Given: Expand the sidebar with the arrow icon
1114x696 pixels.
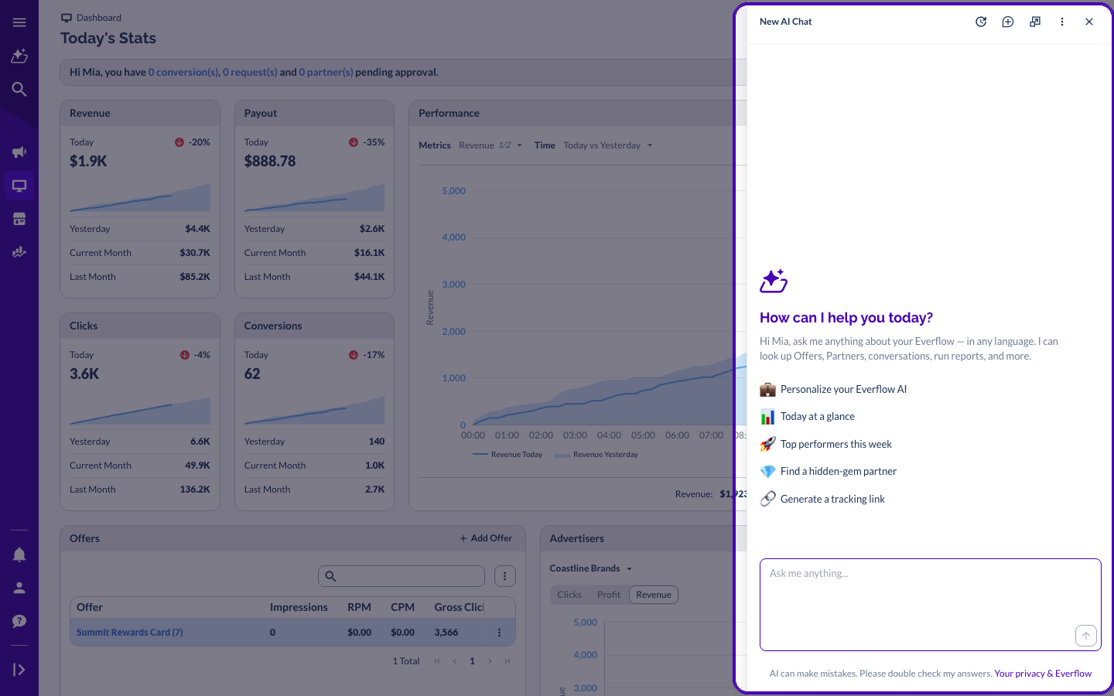Looking at the screenshot, I should click(19, 670).
